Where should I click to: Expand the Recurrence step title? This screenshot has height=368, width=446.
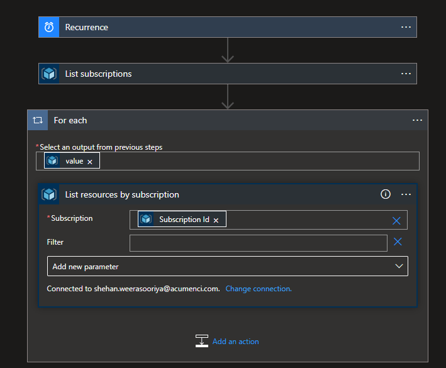point(87,27)
